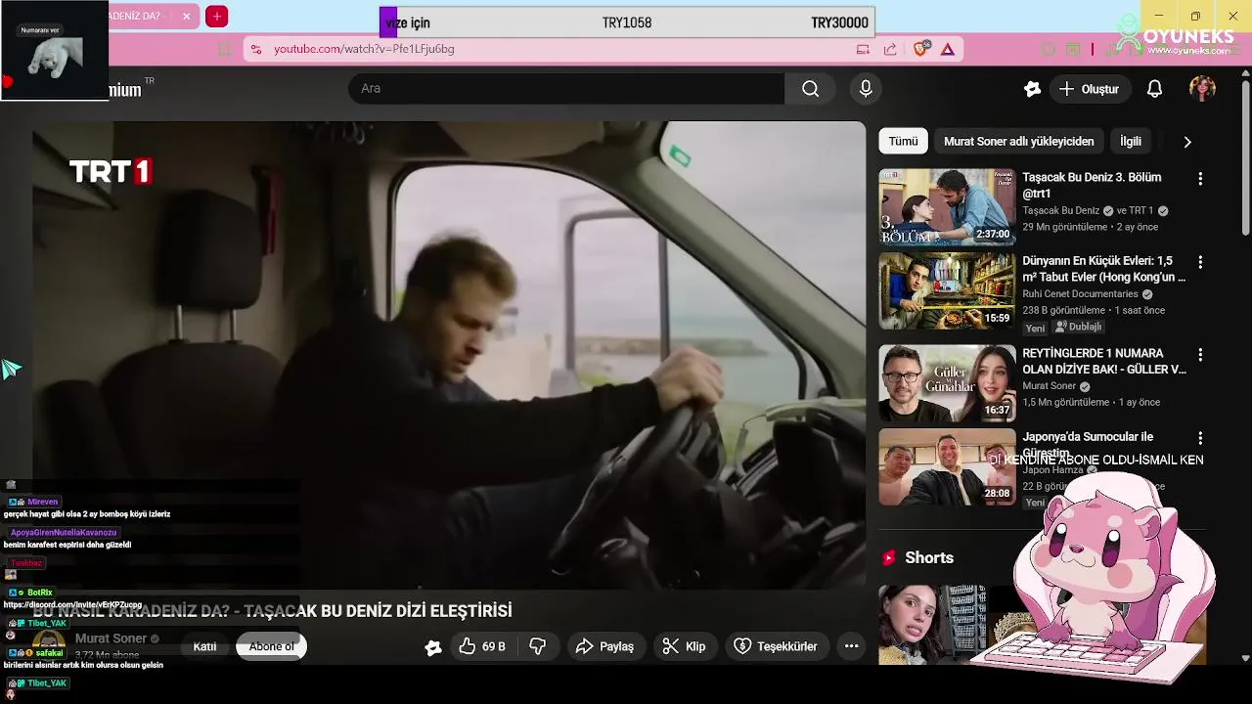
Task: Show more filter chips with the right chevron
Action: (x=1187, y=142)
